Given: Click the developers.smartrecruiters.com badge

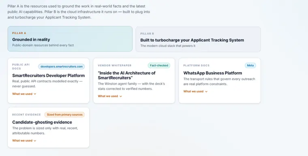Looking at the screenshot, I should pos(62,66).
